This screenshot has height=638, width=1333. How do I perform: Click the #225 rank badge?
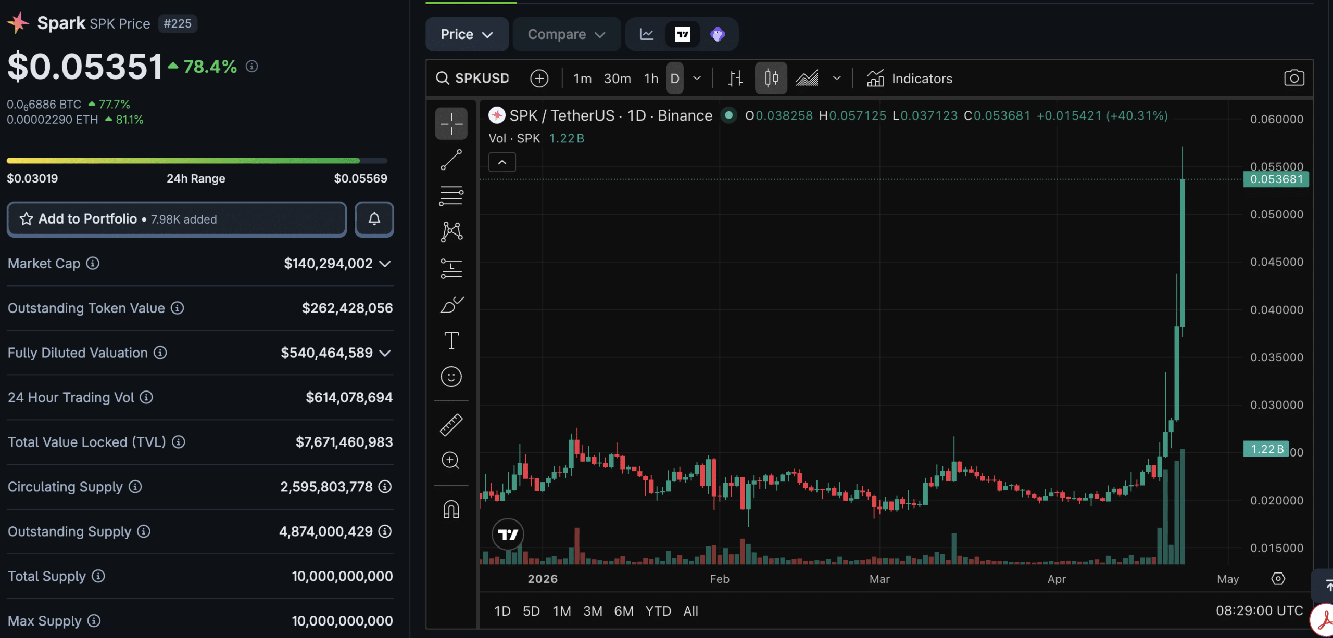[178, 23]
